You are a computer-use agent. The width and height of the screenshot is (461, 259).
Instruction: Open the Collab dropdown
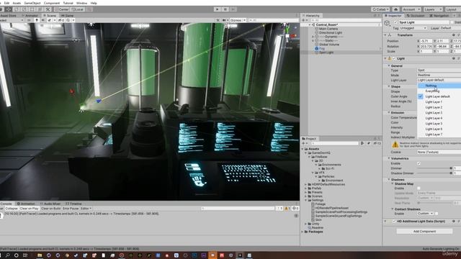[380, 9]
